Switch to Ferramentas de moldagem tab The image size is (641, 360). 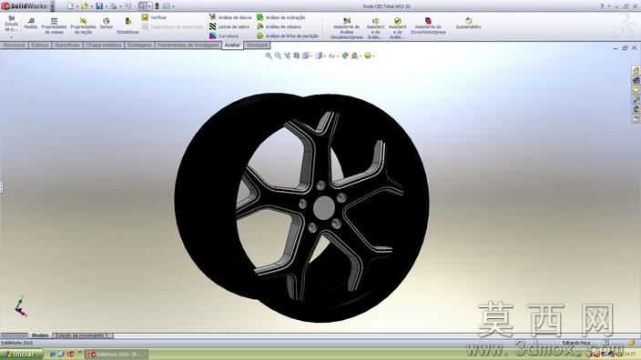pyautogui.click(x=188, y=45)
